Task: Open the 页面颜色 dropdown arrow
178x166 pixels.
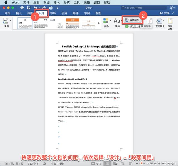Action: [x=164, y=21]
